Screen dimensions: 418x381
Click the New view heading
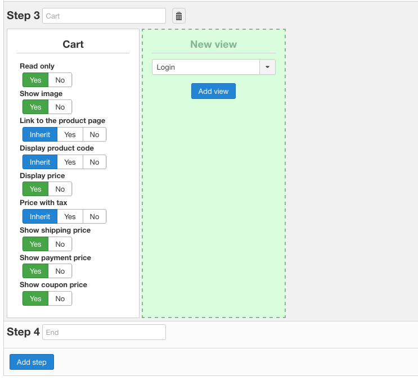point(214,44)
